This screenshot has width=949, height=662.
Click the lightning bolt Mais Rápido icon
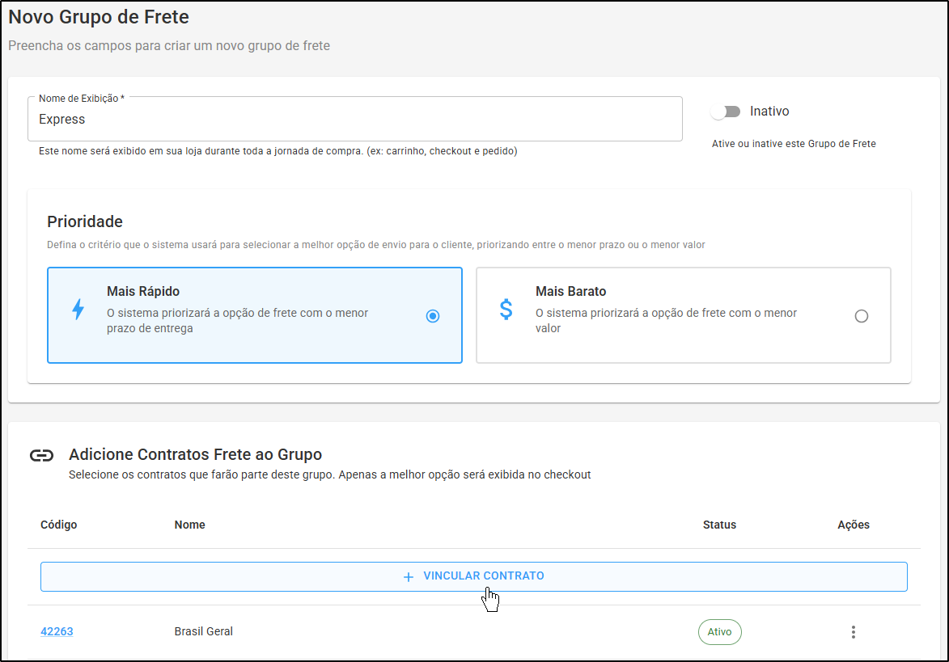point(78,309)
